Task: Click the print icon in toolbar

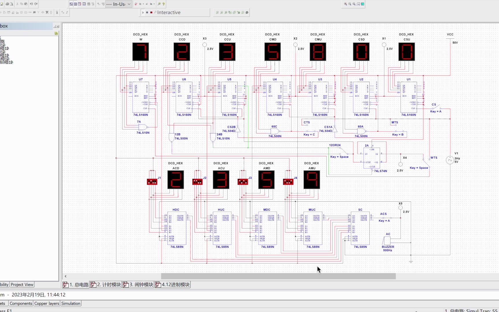Action: click(x=7, y=4)
